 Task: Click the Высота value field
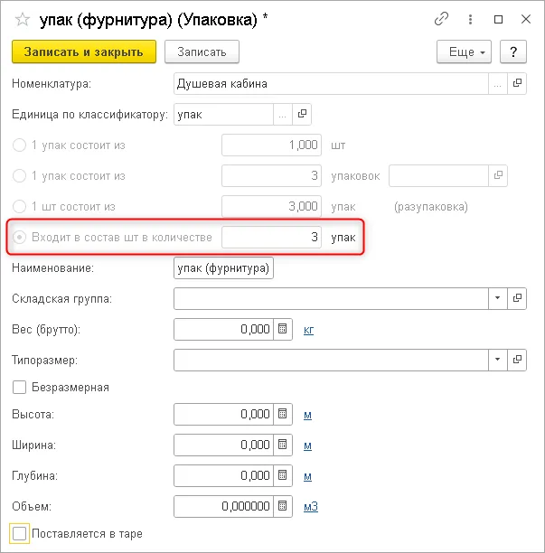223,414
